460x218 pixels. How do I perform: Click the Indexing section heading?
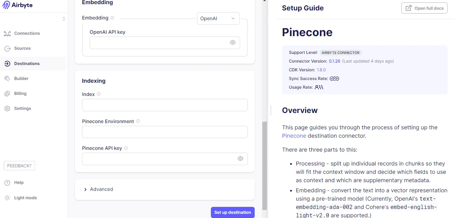(93, 81)
